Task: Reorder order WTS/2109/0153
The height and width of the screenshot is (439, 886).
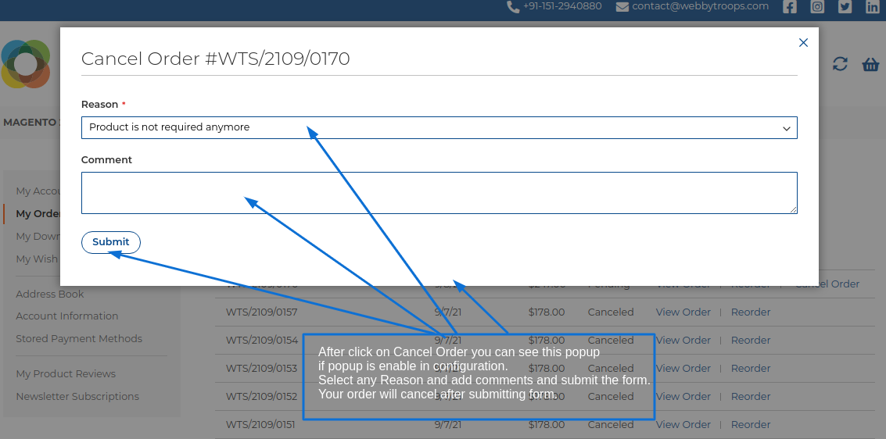Action: (x=751, y=369)
